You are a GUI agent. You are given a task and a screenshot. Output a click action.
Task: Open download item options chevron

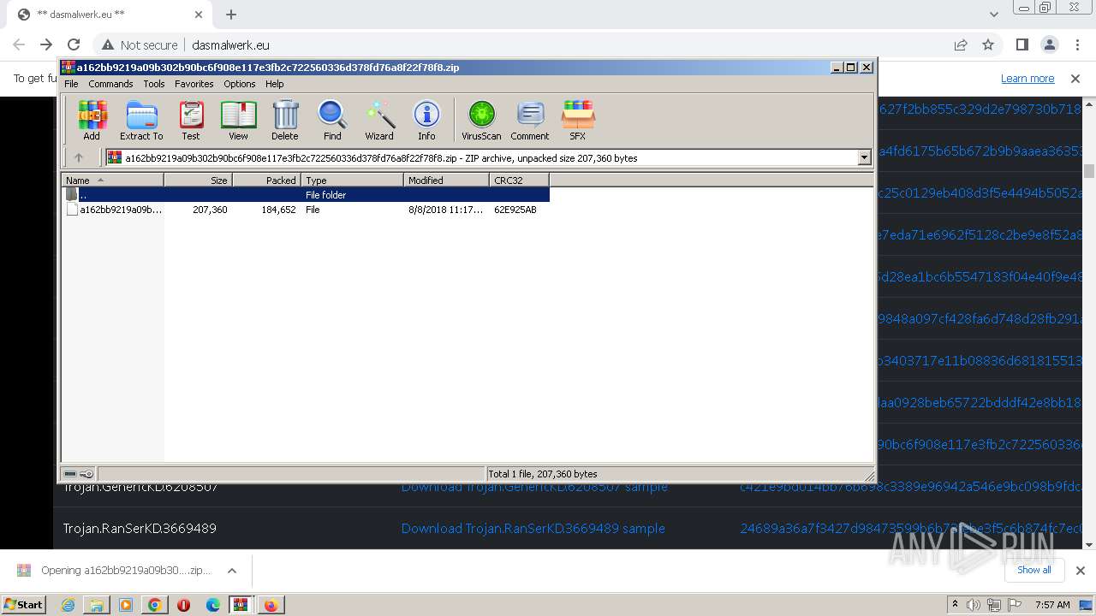click(x=231, y=571)
